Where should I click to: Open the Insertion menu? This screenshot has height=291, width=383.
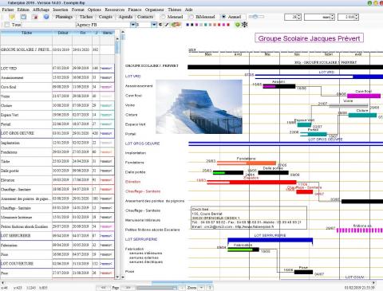coord(61,10)
